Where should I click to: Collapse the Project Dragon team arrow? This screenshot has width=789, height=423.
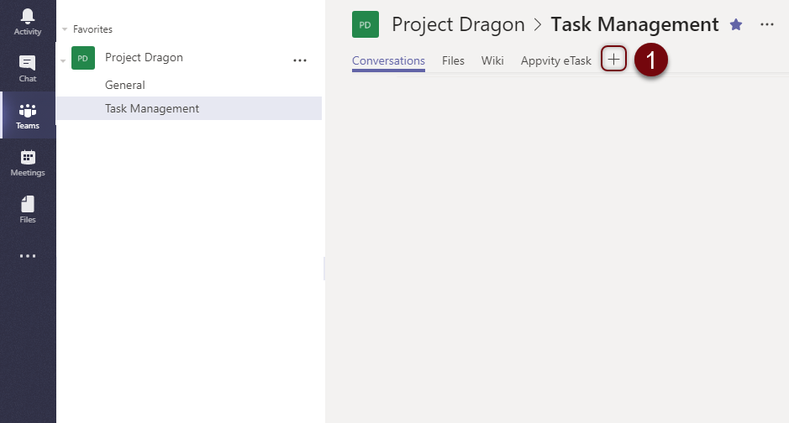(64, 60)
